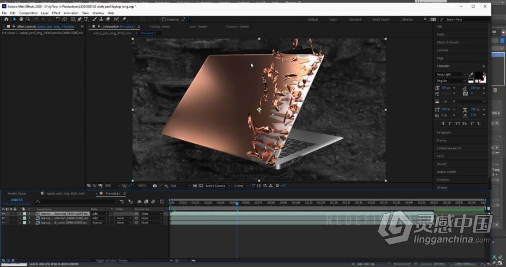This screenshot has height=267, width=506.
Task: Click the label color swatch of the Specular layer
Action: (x=24, y=214)
